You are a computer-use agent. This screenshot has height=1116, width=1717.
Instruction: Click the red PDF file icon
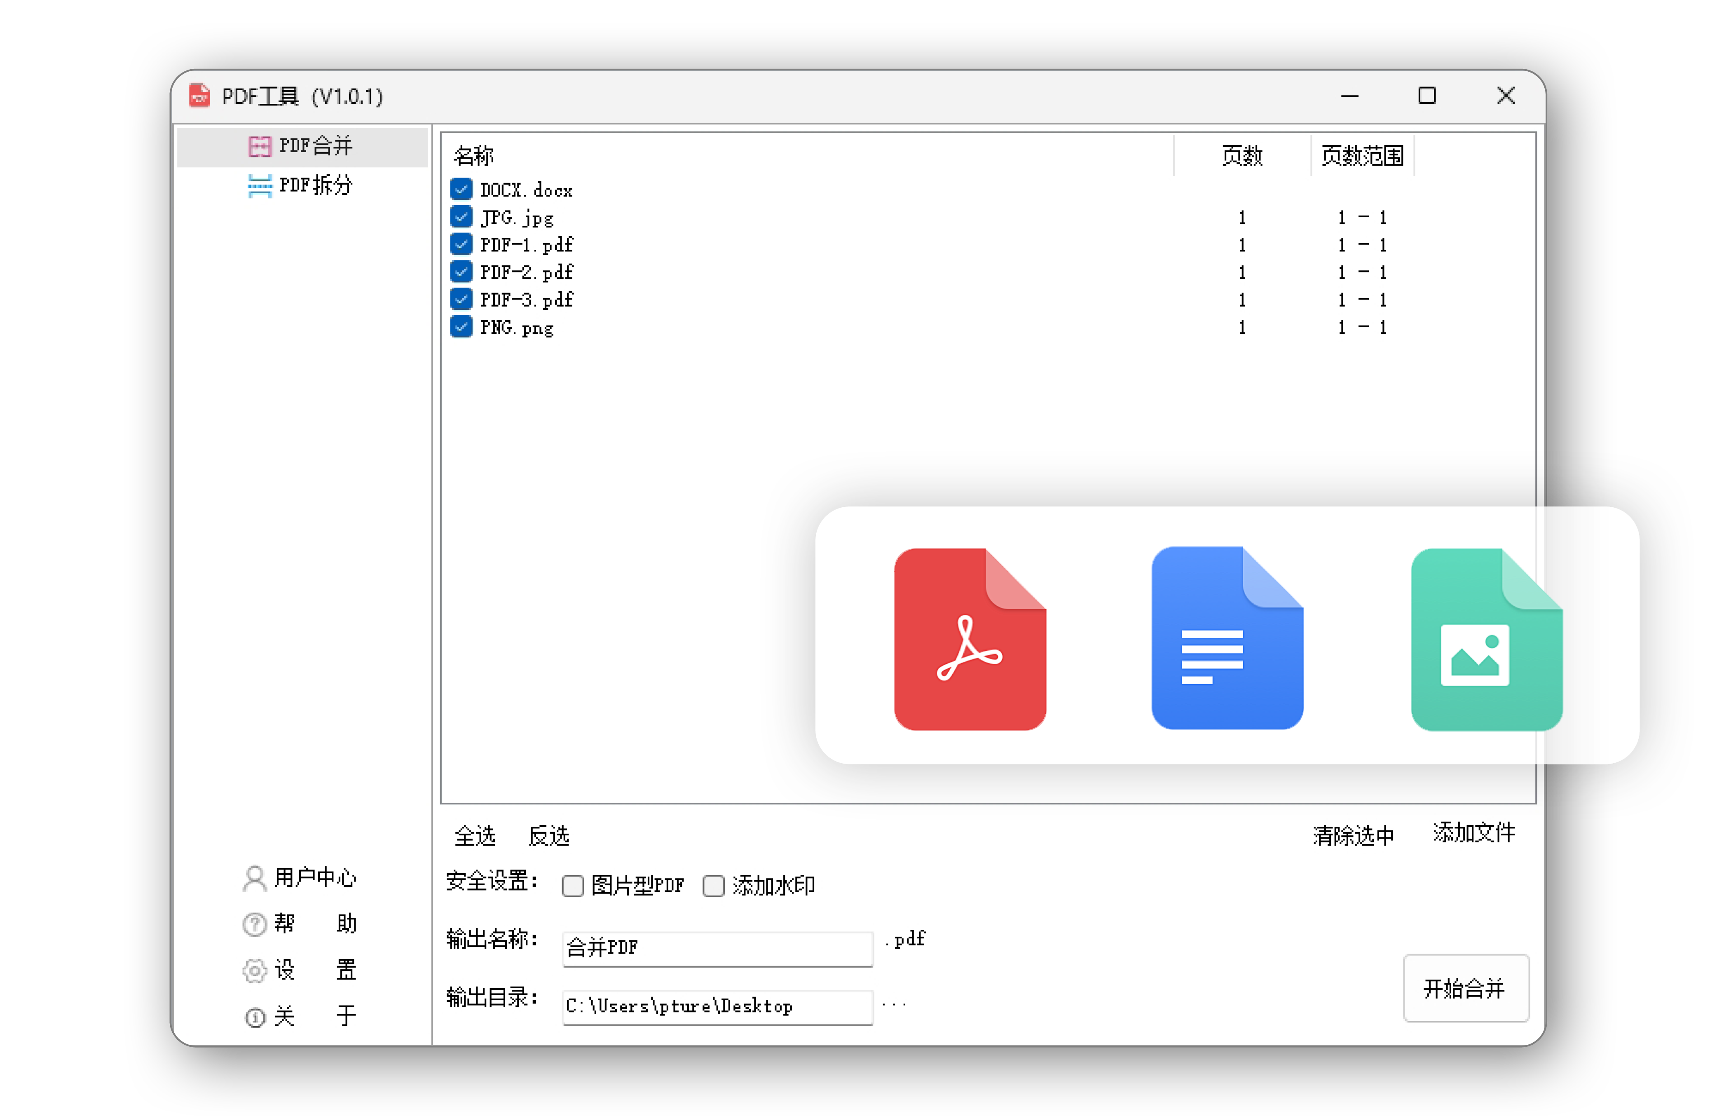(970, 639)
